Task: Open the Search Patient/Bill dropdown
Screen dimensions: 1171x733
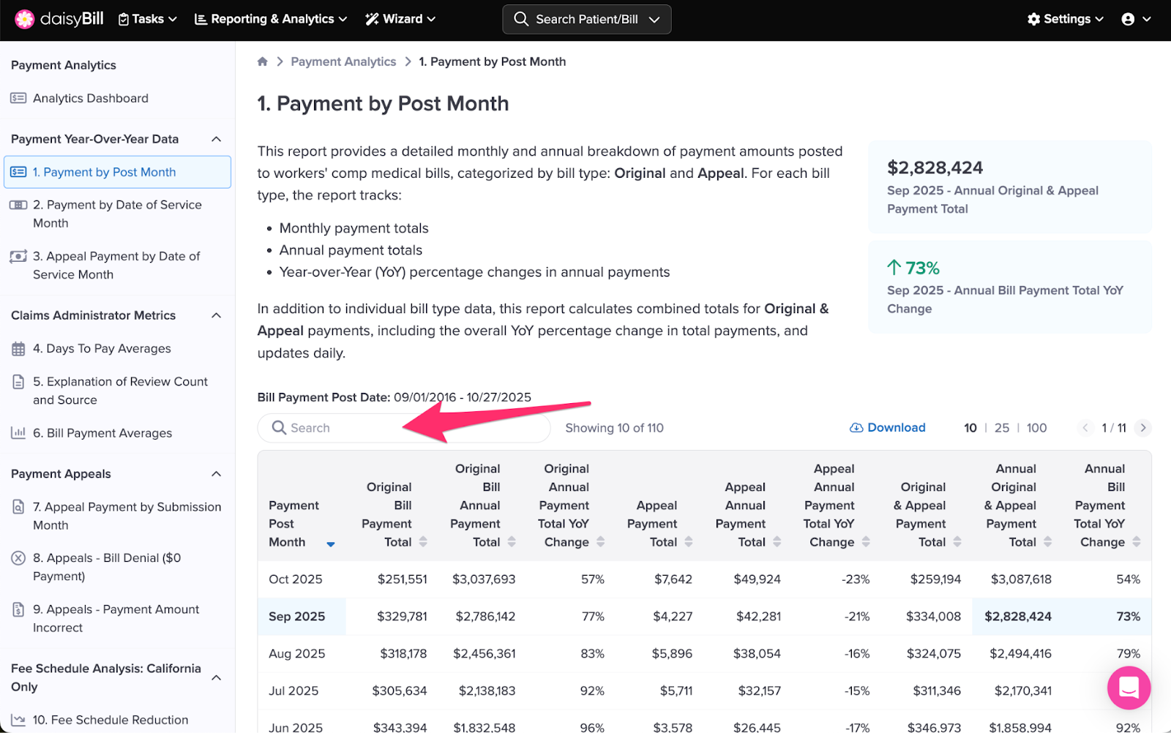Action: 586,19
